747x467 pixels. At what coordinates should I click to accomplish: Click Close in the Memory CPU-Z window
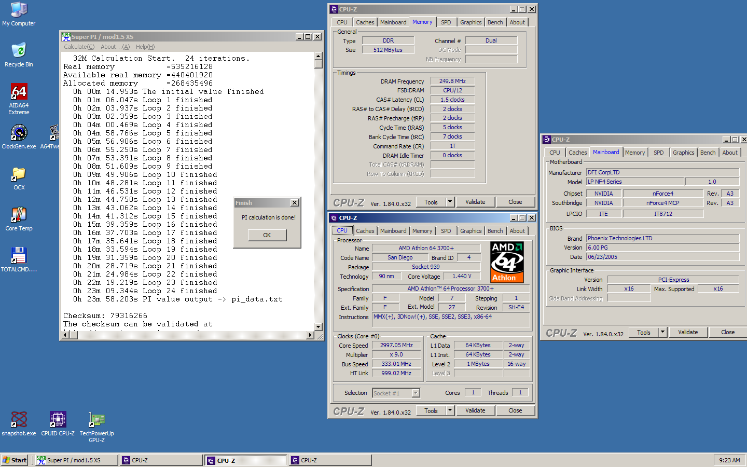pos(515,202)
